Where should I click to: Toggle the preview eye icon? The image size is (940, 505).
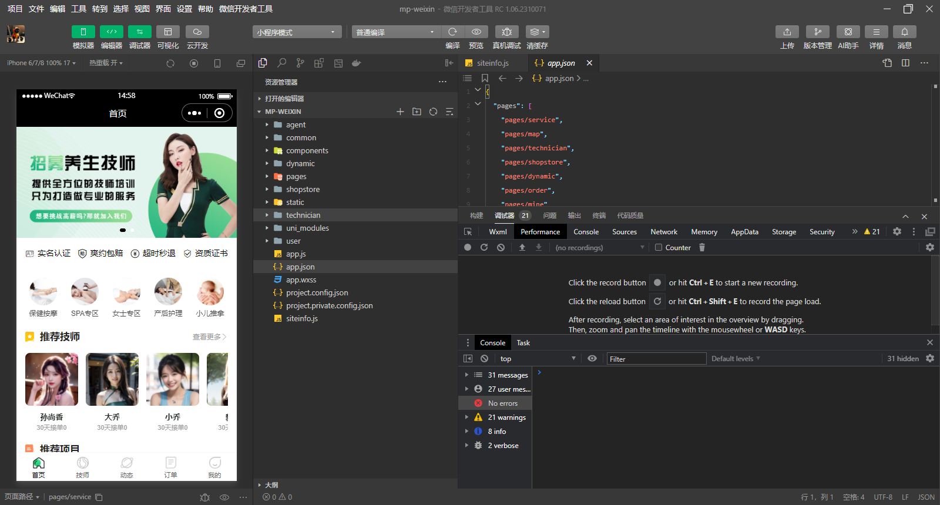[476, 32]
